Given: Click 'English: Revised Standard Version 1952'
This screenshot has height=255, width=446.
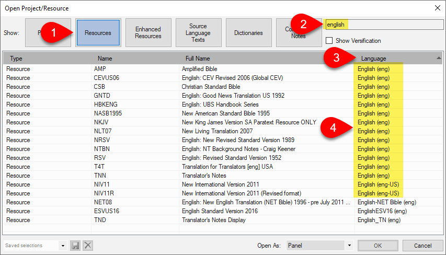Looking at the screenshot, I should point(232,158).
